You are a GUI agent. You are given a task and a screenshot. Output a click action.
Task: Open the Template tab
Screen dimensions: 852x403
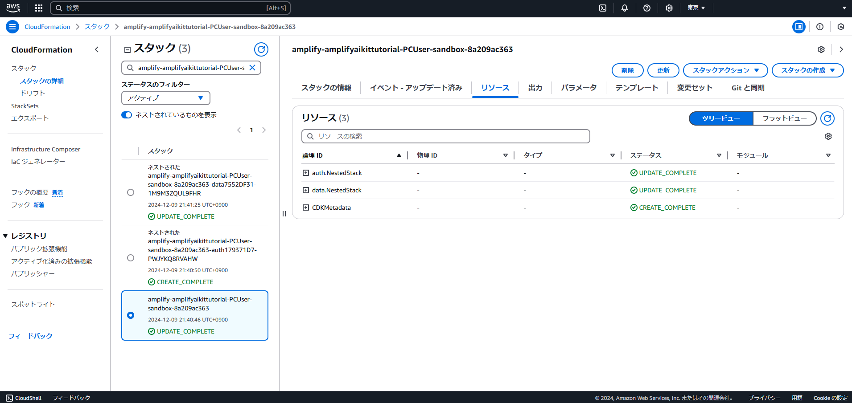tap(637, 88)
